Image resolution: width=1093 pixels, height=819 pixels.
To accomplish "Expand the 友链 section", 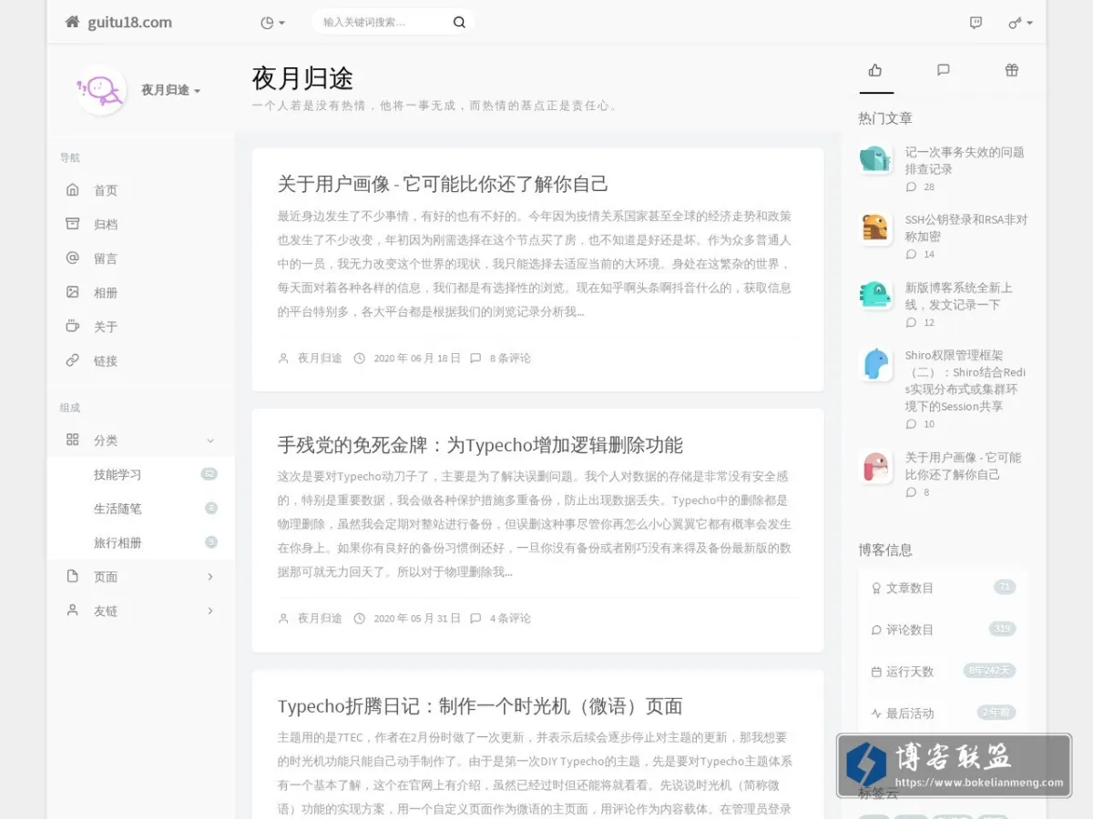I will point(141,611).
